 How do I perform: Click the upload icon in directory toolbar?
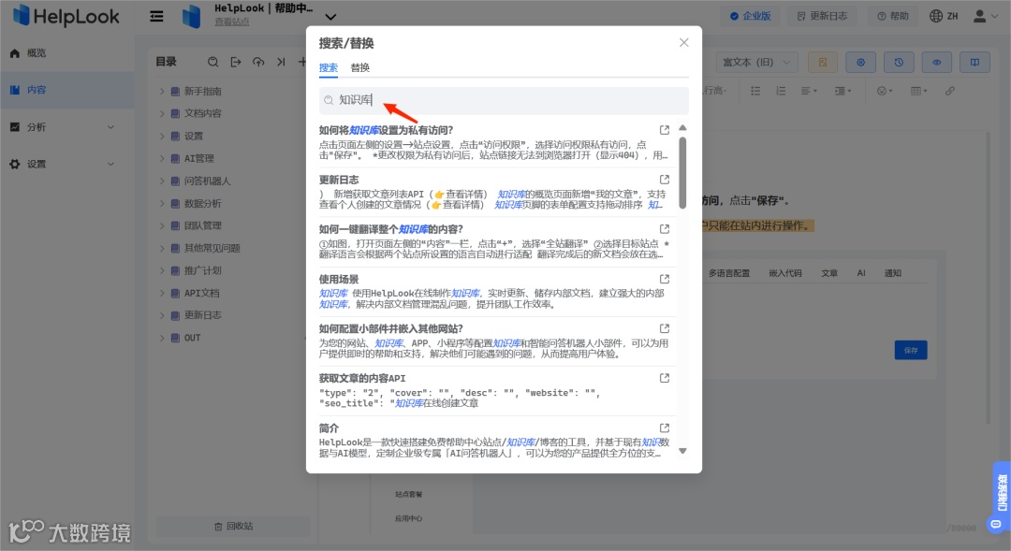[x=259, y=62]
